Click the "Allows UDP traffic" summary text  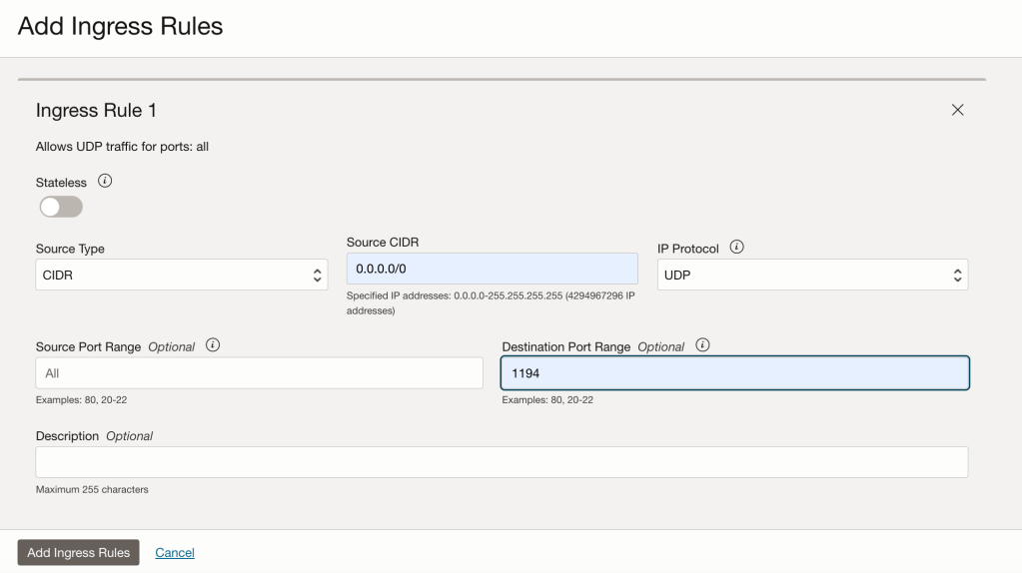(x=122, y=147)
